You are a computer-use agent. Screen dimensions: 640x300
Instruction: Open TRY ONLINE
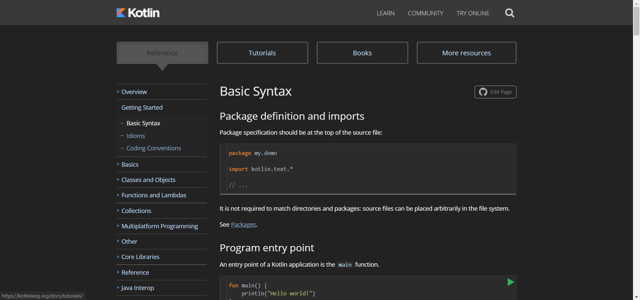pyautogui.click(x=473, y=13)
